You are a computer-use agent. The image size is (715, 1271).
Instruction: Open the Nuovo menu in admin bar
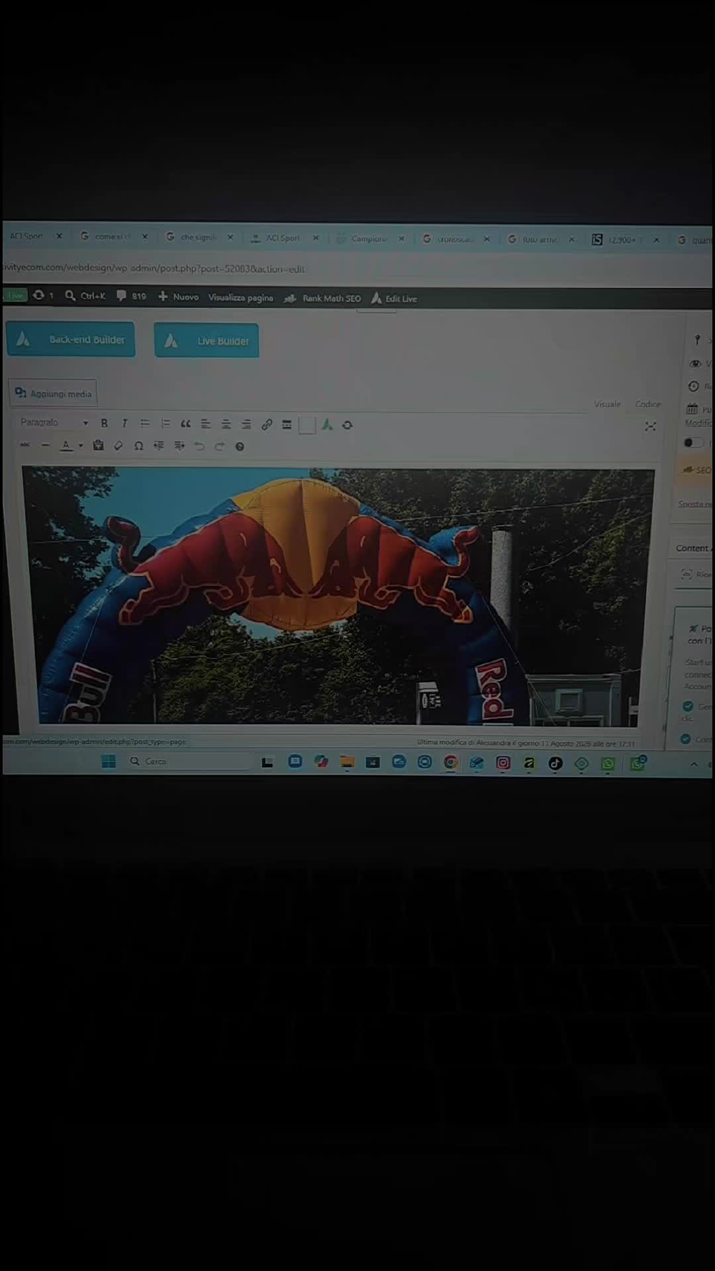tap(179, 297)
